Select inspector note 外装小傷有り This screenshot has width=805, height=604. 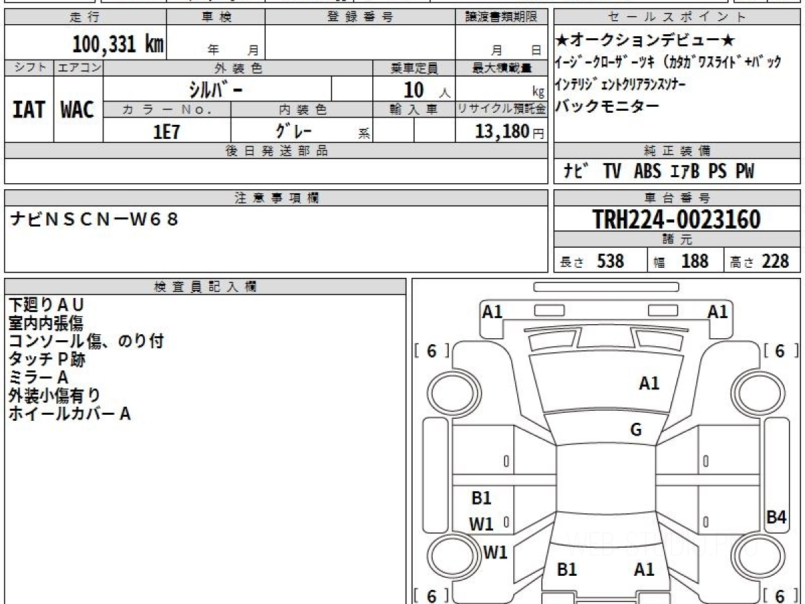click(54, 396)
